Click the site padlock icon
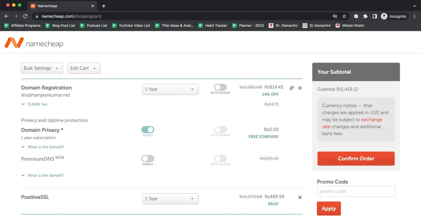 [37, 16]
